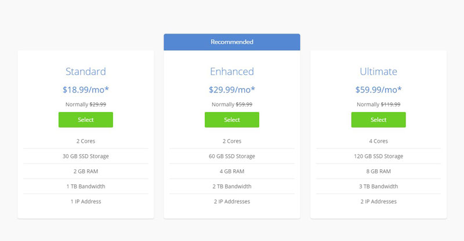Click the $59.99/mo* price
The image size is (464, 241).
[378, 90]
